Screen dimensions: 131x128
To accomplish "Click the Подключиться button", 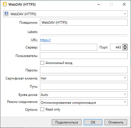I will point(67,122).
